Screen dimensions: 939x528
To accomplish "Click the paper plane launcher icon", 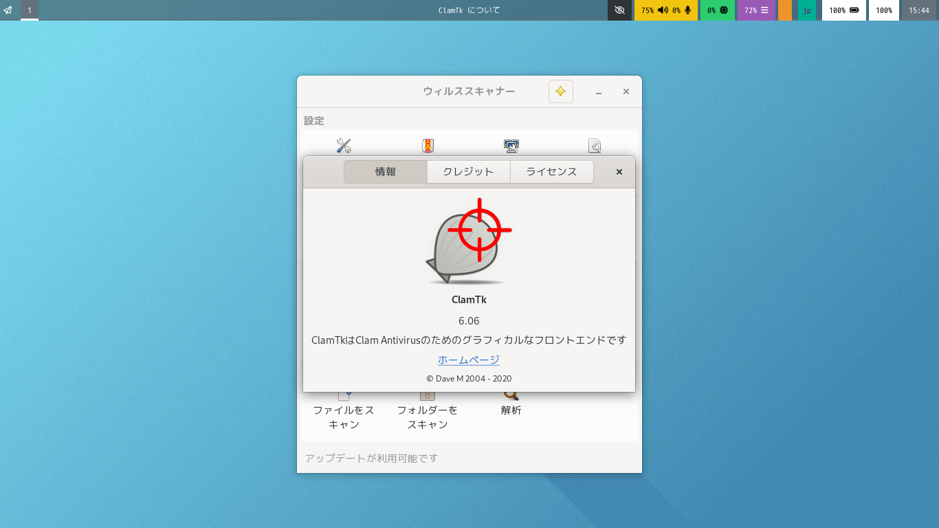I will tap(8, 10).
